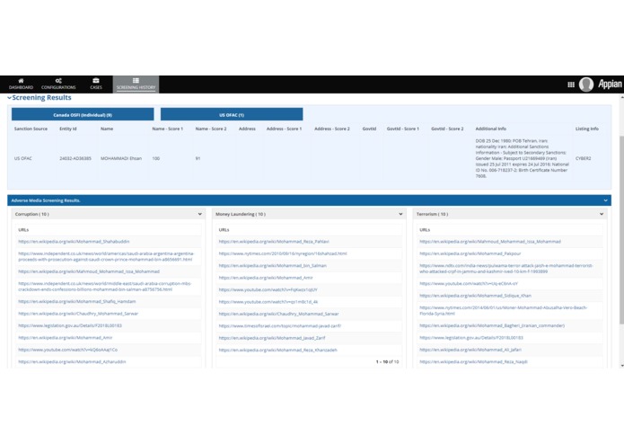Click the Additional Info column header
The image size is (624, 444).
pos(491,129)
